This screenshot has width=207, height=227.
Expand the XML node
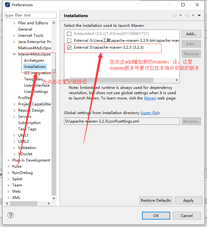pos(8,198)
